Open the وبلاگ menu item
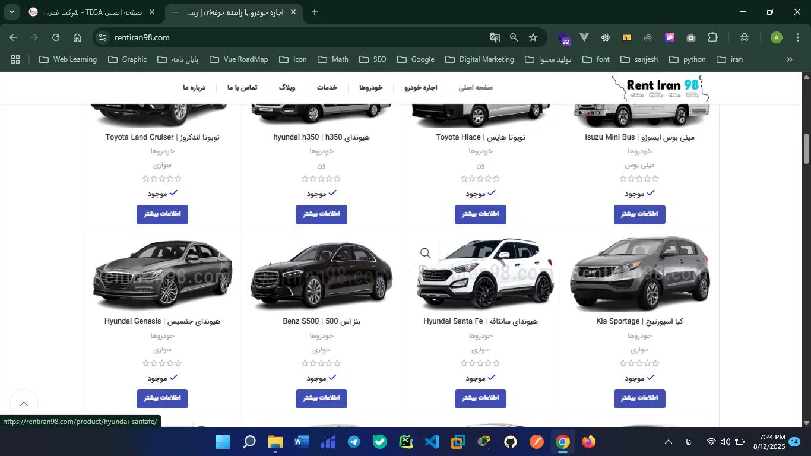The height and width of the screenshot is (456, 811). click(287, 87)
